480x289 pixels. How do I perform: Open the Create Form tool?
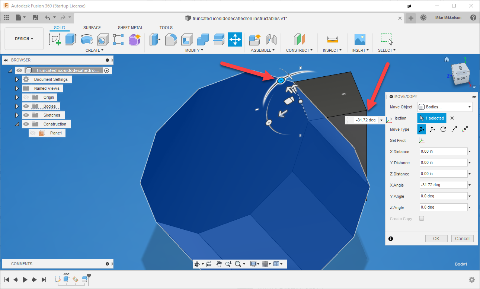(x=134, y=39)
